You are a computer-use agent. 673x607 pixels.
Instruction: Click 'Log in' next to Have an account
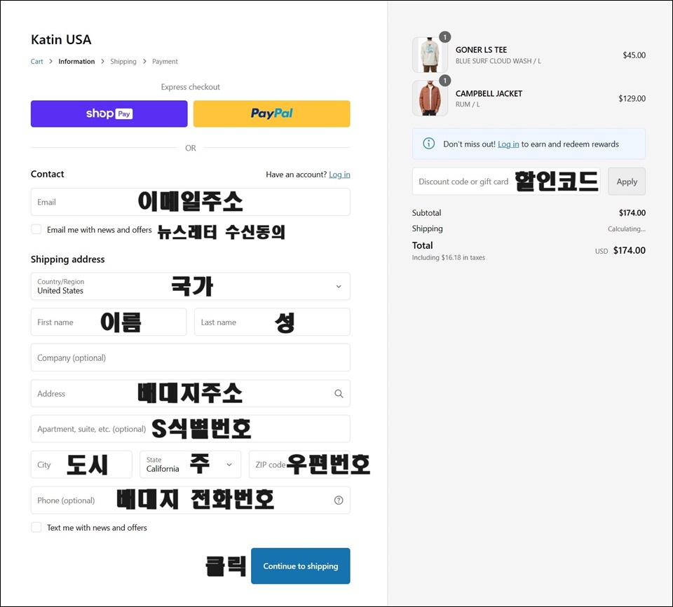[x=339, y=175]
